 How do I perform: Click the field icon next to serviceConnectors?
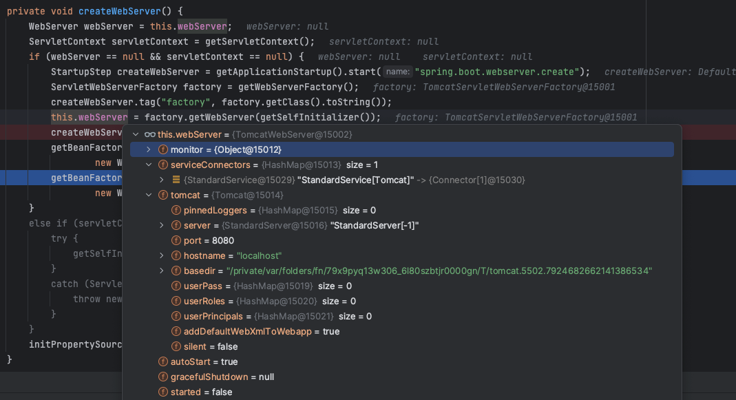pyautogui.click(x=163, y=165)
